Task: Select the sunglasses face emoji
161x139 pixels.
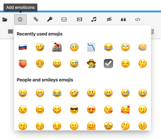Action: pos(74,110)
